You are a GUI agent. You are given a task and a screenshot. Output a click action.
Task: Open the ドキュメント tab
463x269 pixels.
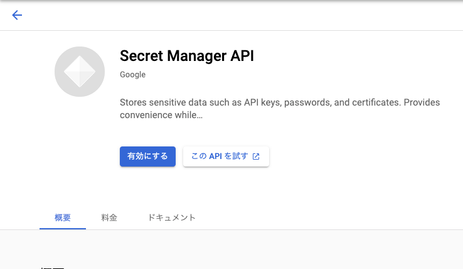pos(171,217)
